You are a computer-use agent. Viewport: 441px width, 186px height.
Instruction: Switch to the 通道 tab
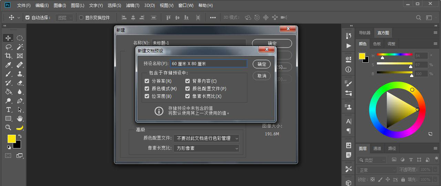click(x=377, y=148)
